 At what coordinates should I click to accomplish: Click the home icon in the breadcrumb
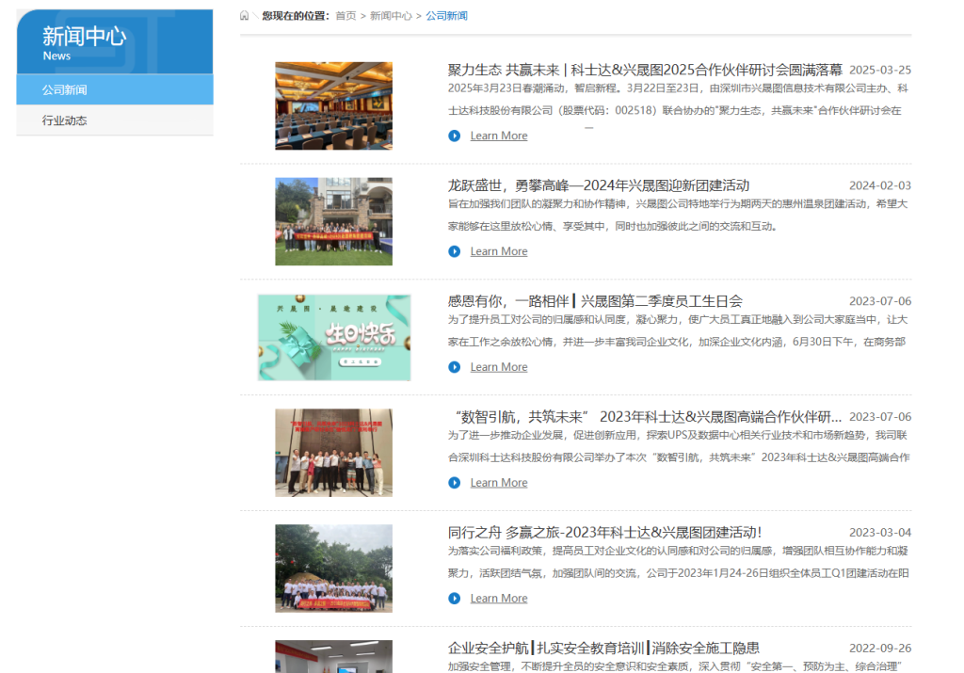245,16
